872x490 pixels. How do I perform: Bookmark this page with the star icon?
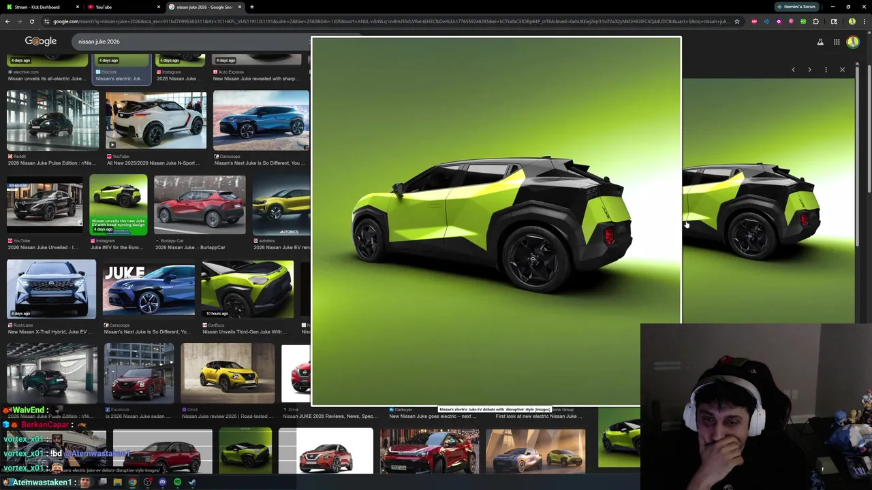click(736, 21)
